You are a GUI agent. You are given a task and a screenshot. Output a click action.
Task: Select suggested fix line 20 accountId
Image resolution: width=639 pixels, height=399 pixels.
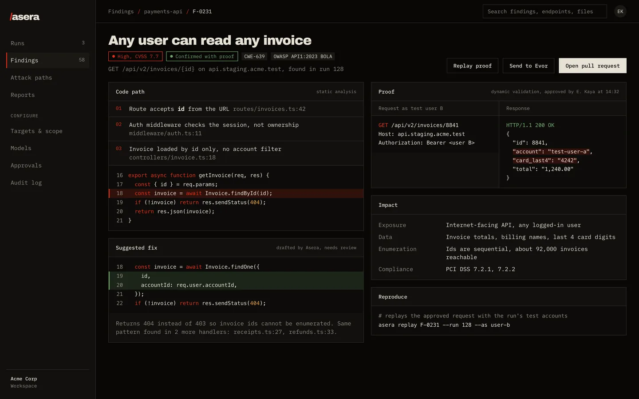point(236,285)
